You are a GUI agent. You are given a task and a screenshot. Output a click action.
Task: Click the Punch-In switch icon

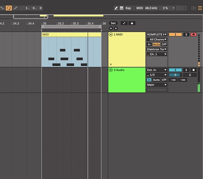pos(2,8)
